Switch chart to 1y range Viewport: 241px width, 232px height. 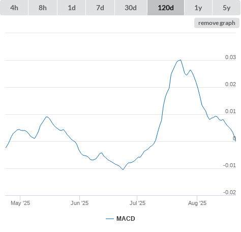(198, 8)
